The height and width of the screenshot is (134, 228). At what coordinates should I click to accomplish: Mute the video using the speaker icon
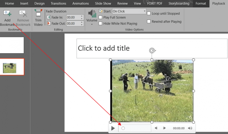(x=190, y=128)
